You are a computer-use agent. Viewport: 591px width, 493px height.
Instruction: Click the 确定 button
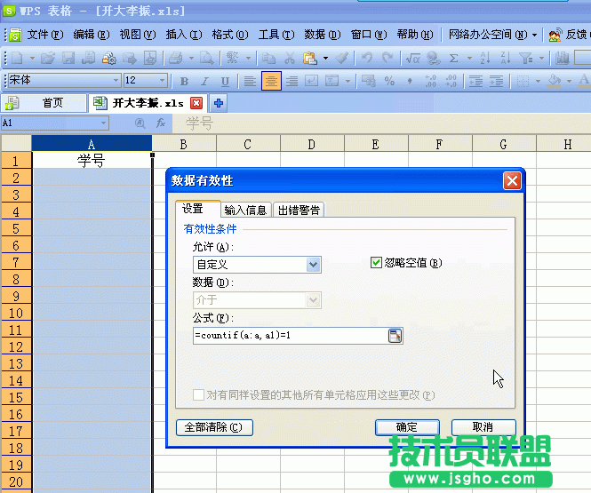[x=407, y=427]
